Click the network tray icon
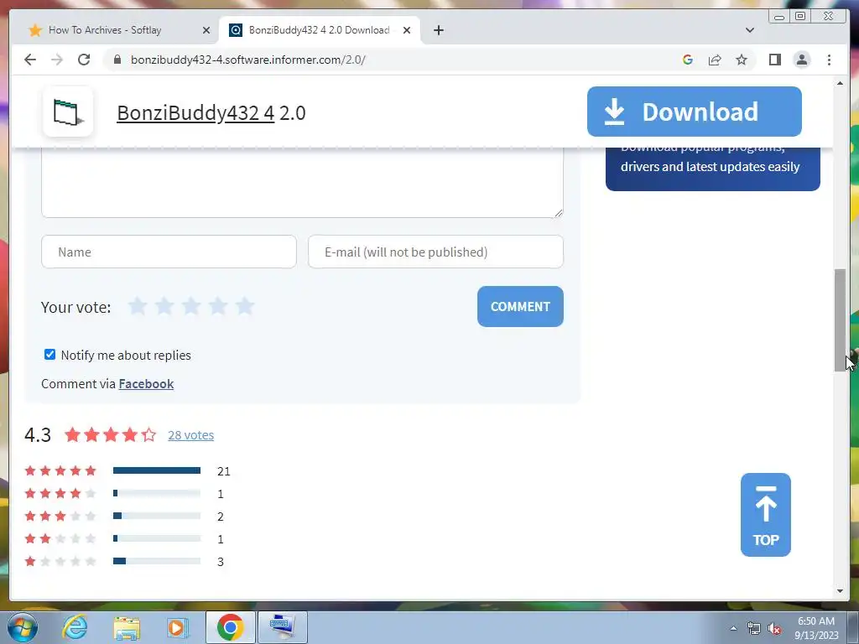Screen dimensions: 859x644 pos(754,629)
